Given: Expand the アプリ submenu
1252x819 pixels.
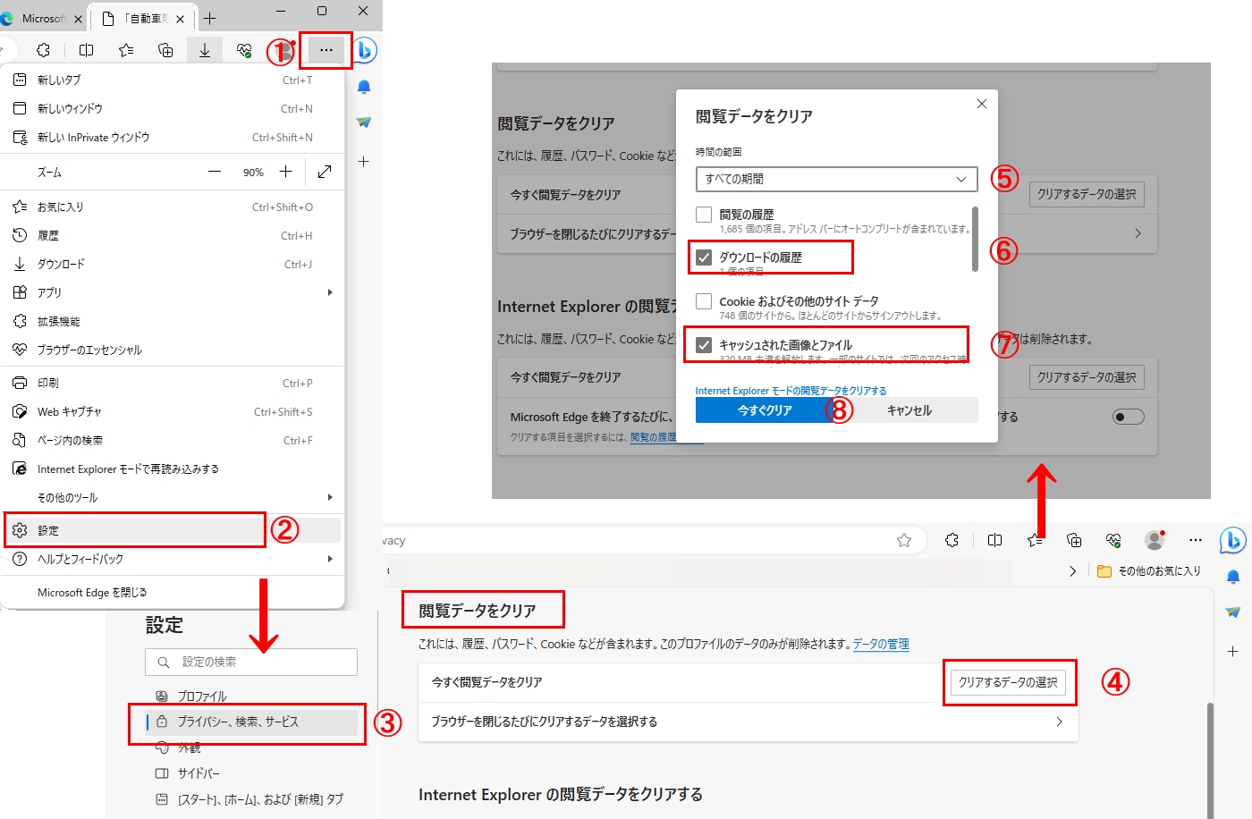Looking at the screenshot, I should (x=330, y=292).
